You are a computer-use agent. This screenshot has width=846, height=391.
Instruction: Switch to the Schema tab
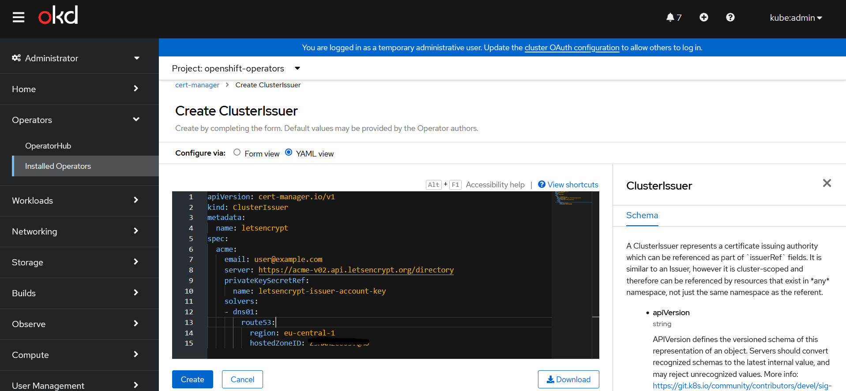pos(642,215)
